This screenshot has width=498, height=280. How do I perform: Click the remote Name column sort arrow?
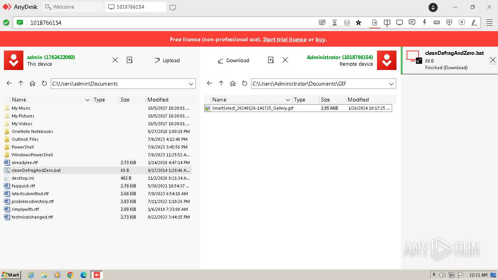[x=288, y=100]
